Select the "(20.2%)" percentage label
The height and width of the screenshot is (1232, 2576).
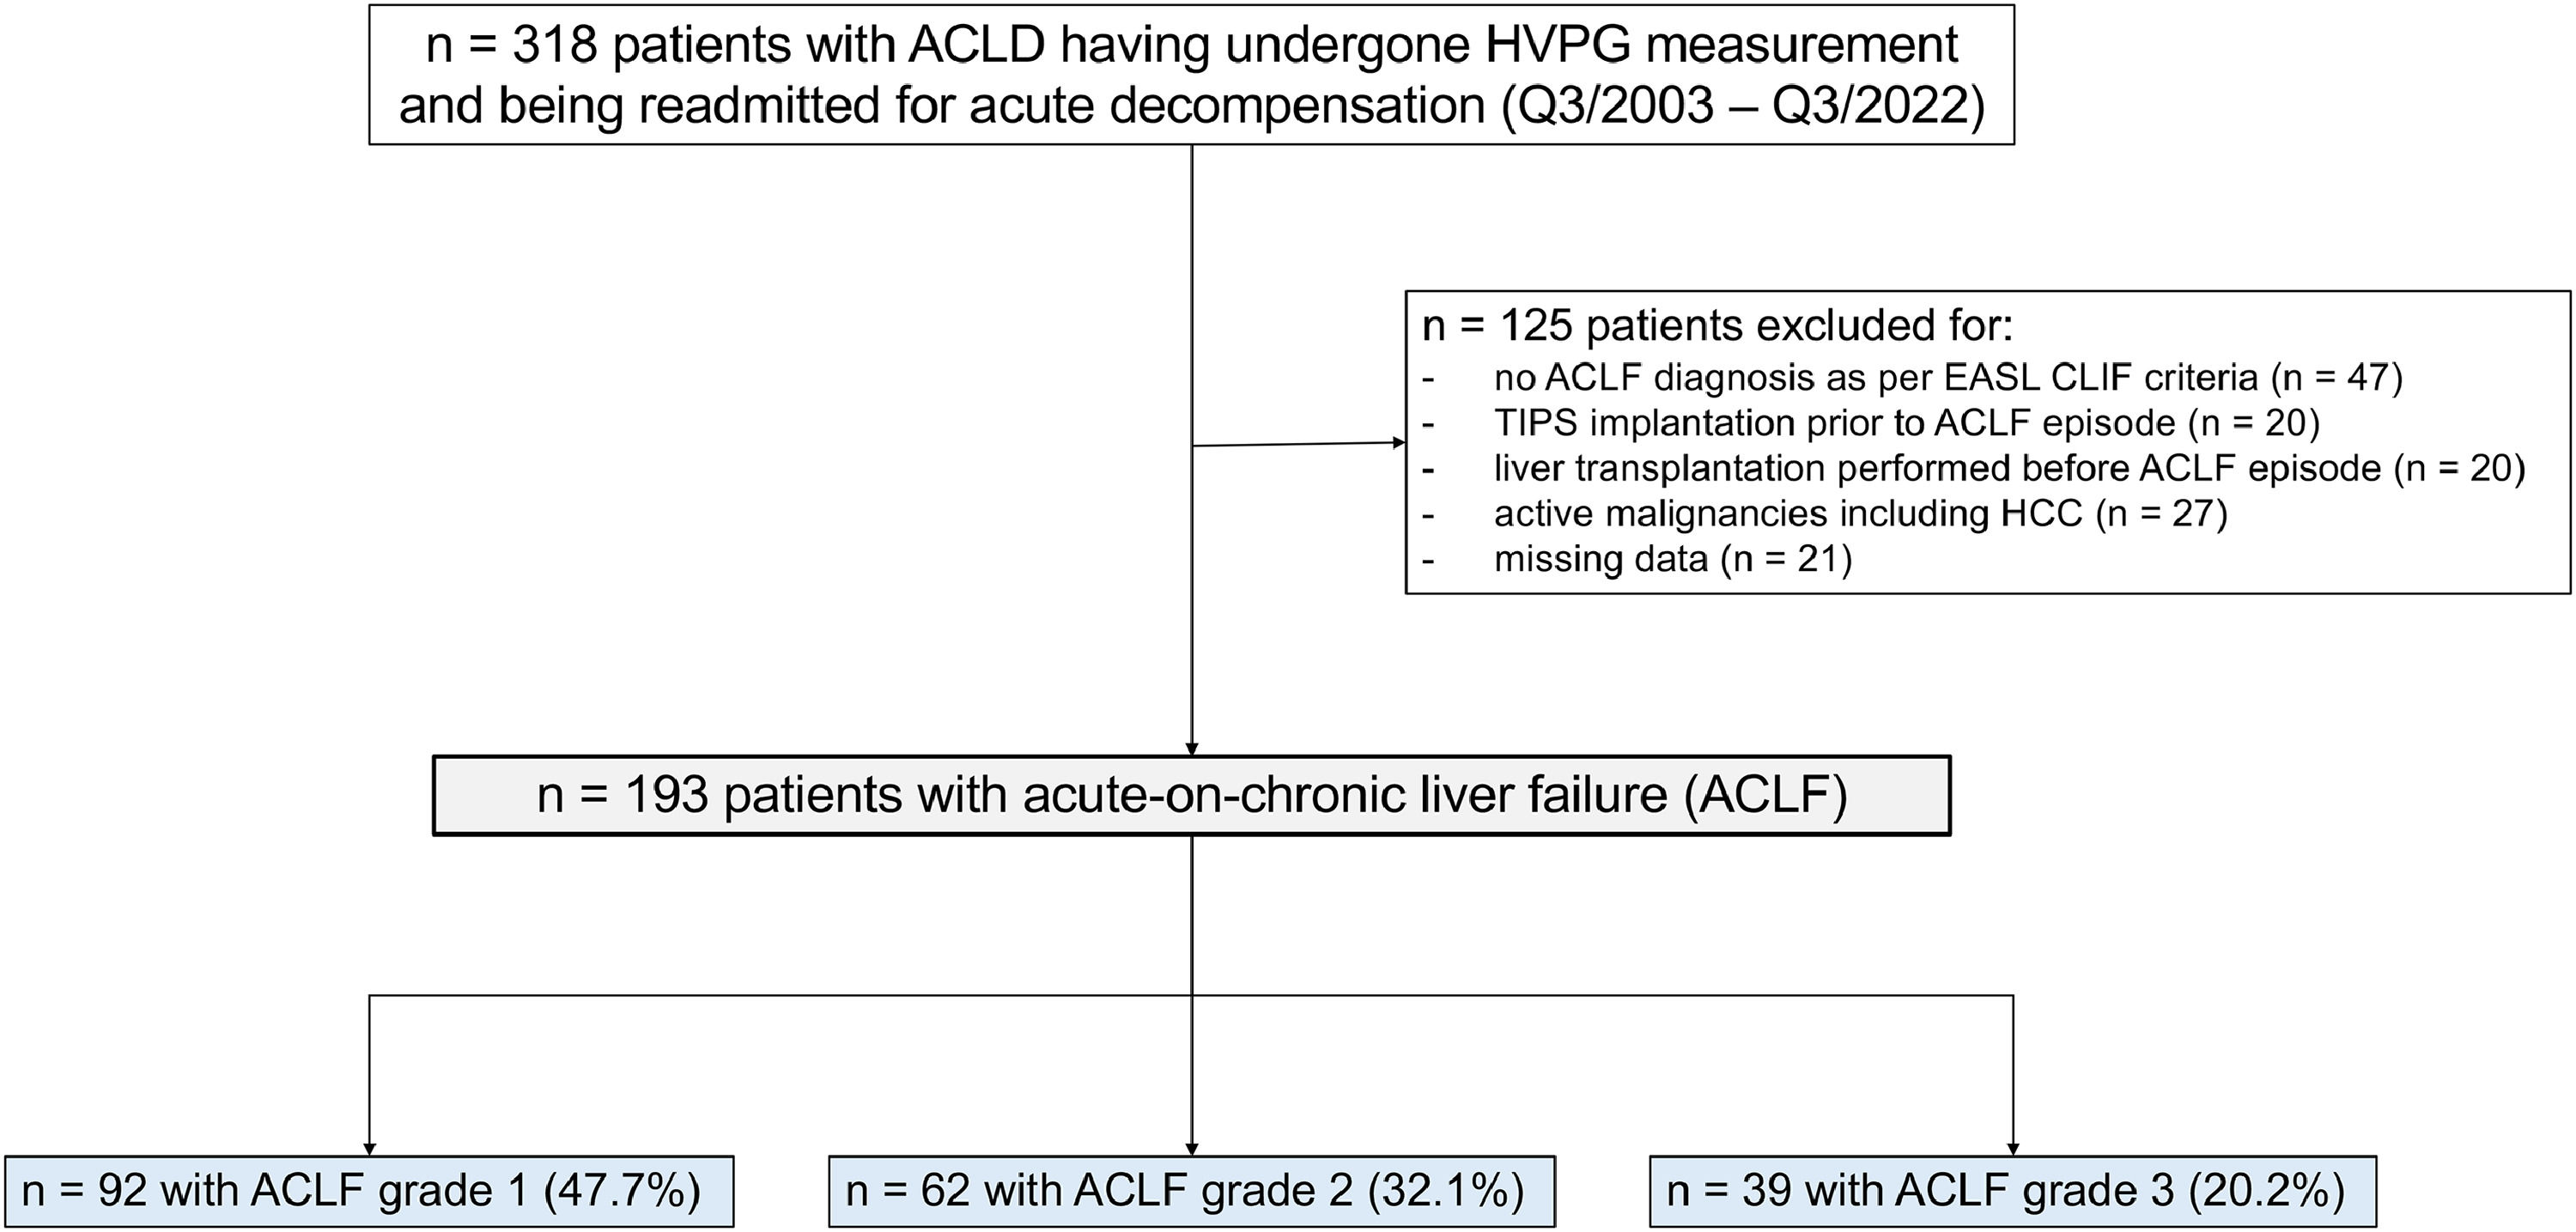click(x=2265, y=1191)
